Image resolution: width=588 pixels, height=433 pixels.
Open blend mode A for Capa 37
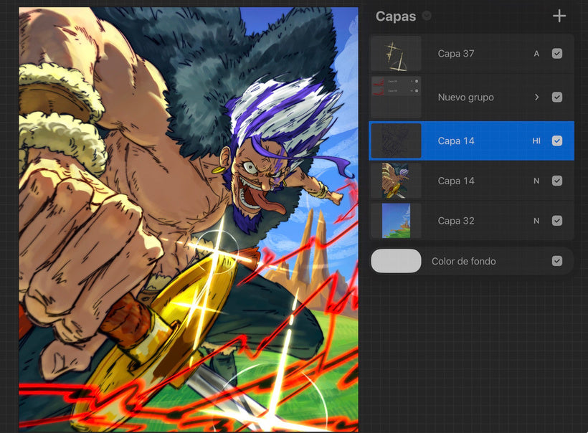[536, 54]
